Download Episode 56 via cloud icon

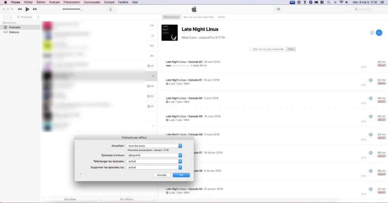pyautogui.click(x=371, y=171)
